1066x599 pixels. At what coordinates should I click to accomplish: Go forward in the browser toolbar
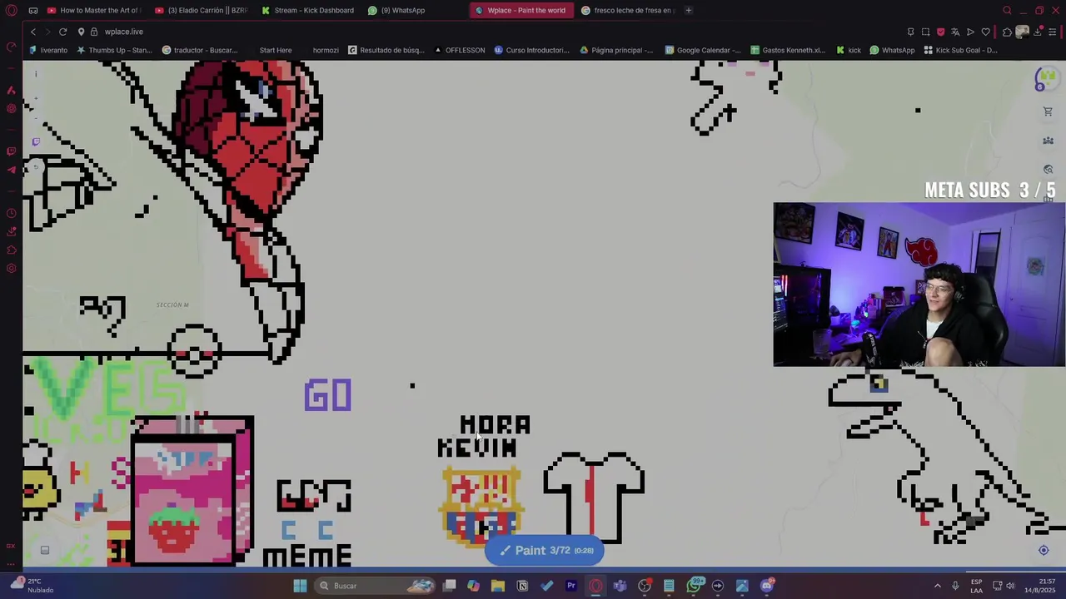[47, 32]
